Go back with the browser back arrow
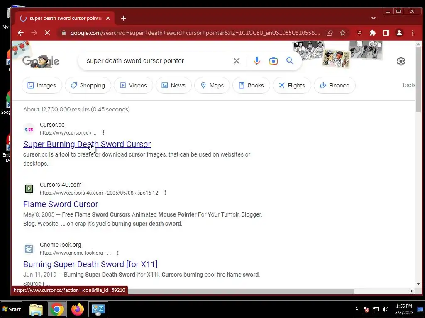Viewport: 425px width, 318px height. pos(21,33)
